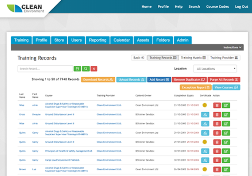Open certificate for Principles of Health & Safety record
252x176 pixels.
(x=205, y=151)
